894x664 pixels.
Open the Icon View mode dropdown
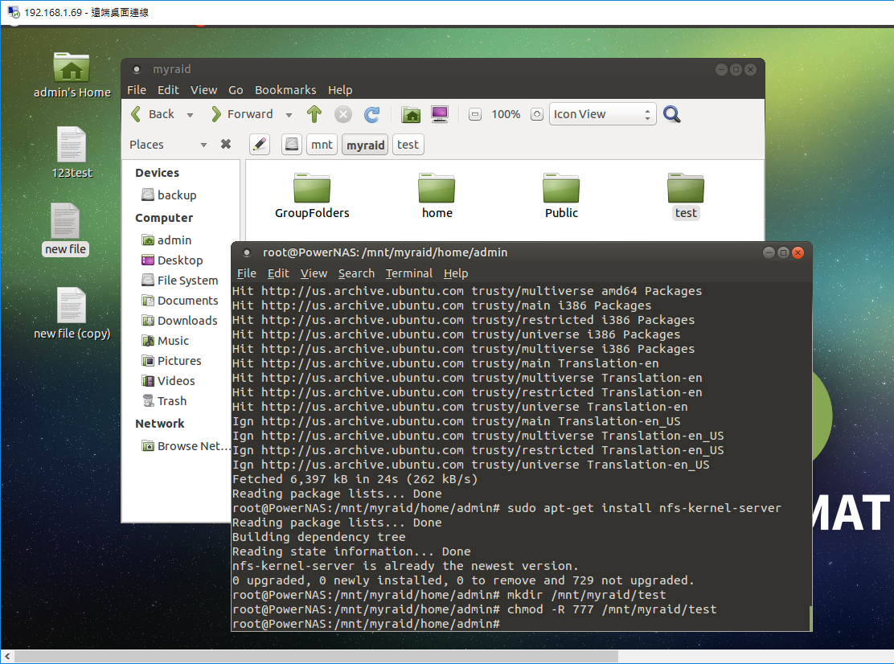(602, 115)
